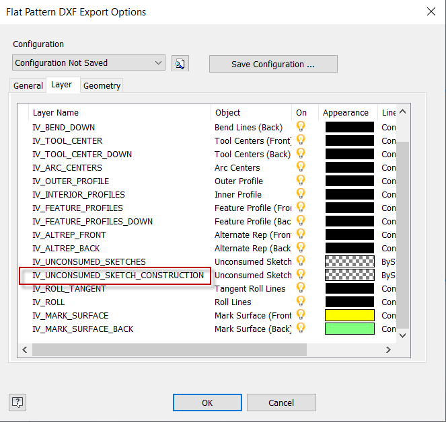Toggle IV_FEATURE_PROFILES layer bulb
This screenshot has width=446, height=422.
(x=301, y=207)
